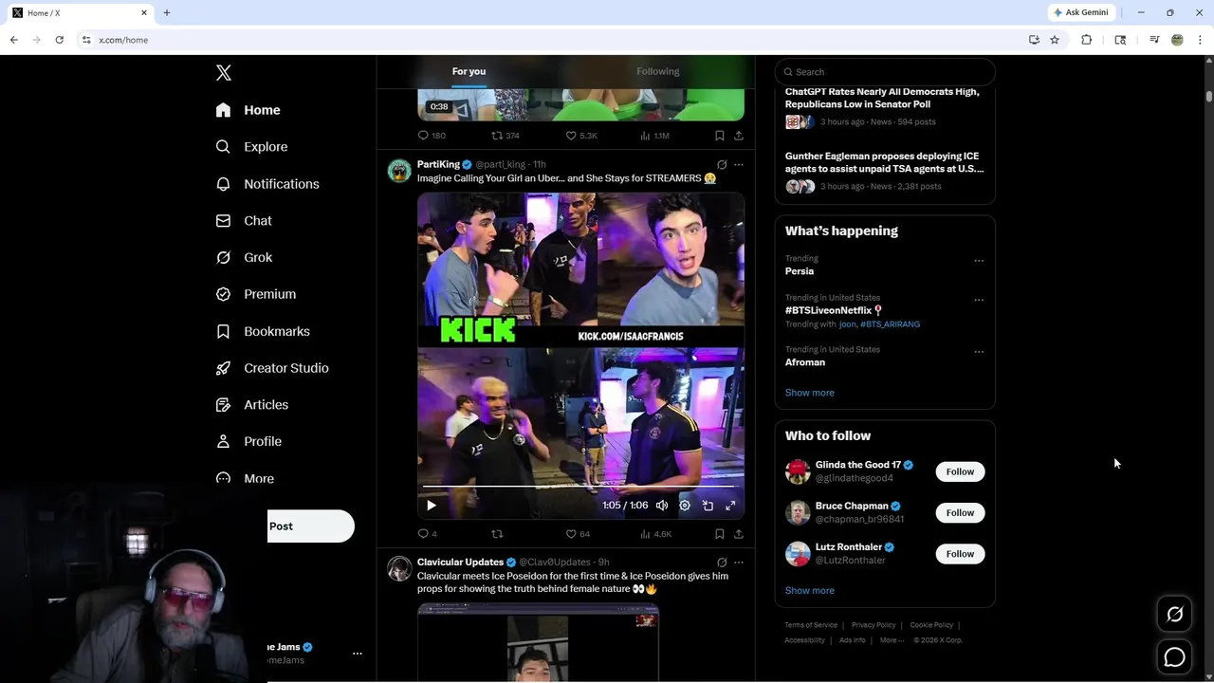Enter video fullscreen mode
Image resolution: width=1214 pixels, height=683 pixels.
coord(730,506)
